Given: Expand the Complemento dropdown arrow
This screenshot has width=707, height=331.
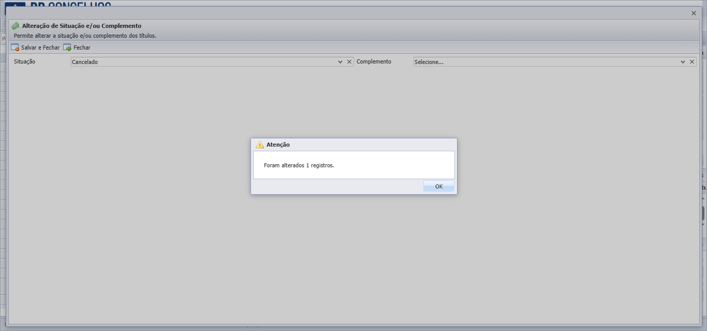Looking at the screenshot, I should coord(683,62).
